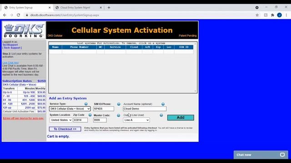The image size is (291, 163).
Task: Open the System Location country dropdown
Action: (x=61, y=120)
